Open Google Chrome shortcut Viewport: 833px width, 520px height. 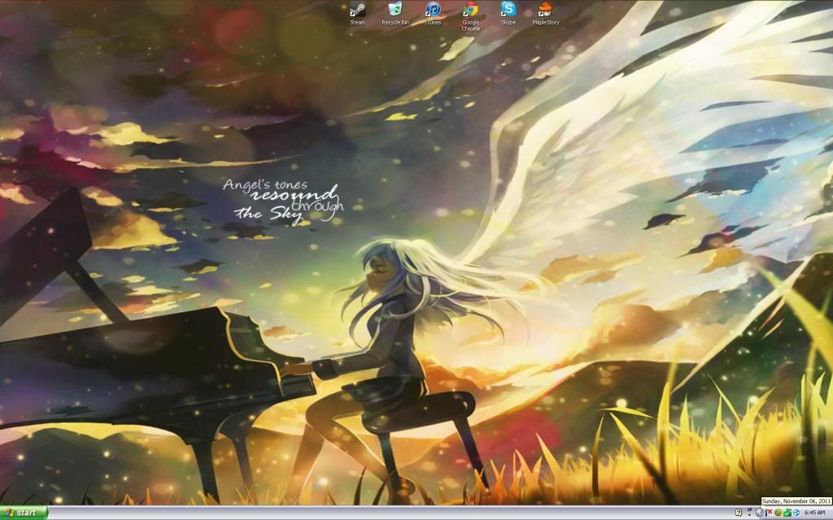coord(470,11)
